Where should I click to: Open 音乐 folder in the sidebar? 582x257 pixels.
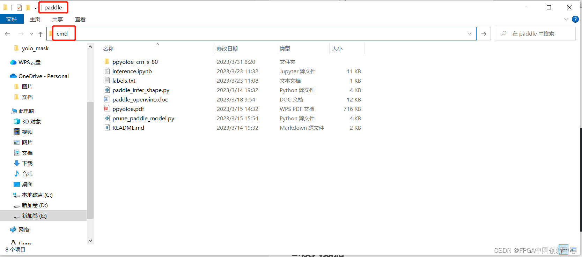(x=27, y=174)
